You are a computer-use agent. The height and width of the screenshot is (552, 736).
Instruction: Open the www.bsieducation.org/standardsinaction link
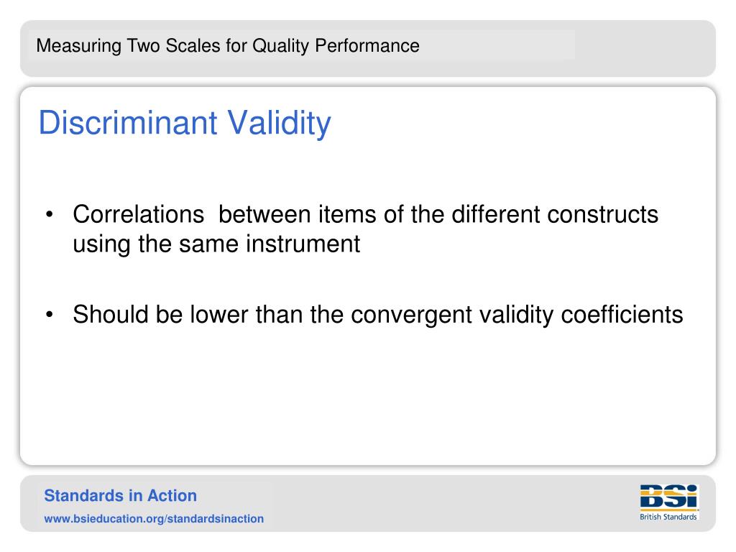click(x=154, y=519)
